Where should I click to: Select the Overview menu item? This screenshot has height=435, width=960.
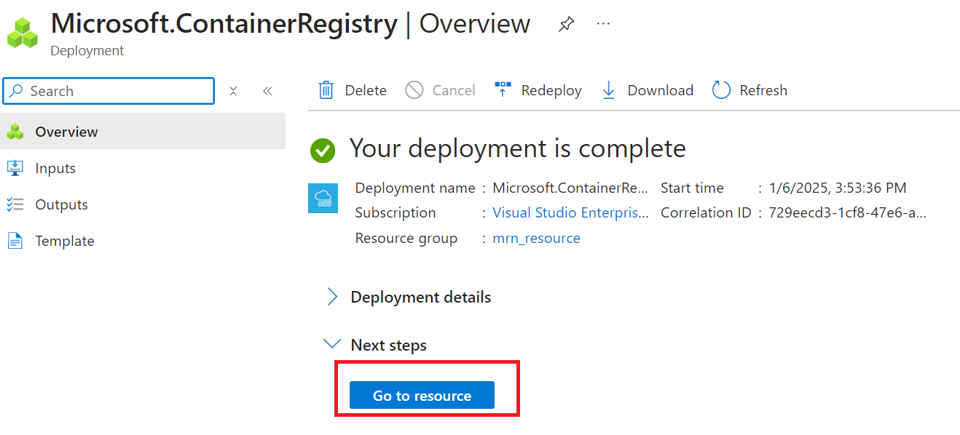pos(143,132)
